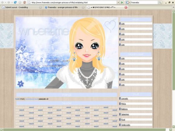Image resolution: width=175 pixels, height=131 pixels.
Task: Click the blue flower icon in banner
Action: click(x=21, y=84)
